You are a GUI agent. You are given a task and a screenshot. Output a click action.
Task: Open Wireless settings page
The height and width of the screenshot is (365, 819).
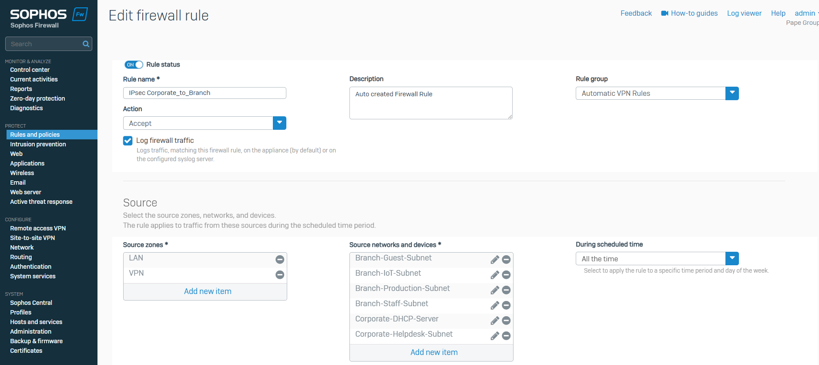pyautogui.click(x=22, y=173)
